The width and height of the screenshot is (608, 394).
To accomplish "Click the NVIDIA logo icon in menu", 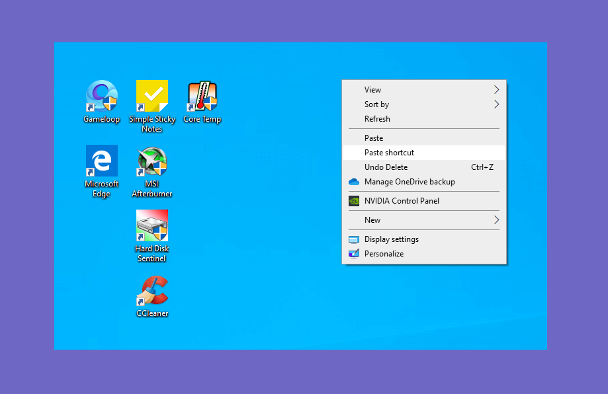I will (x=354, y=201).
